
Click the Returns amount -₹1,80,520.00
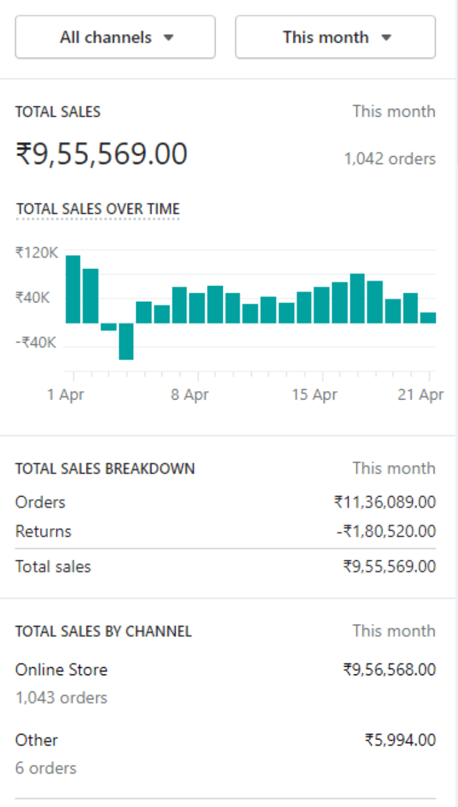[x=386, y=531]
